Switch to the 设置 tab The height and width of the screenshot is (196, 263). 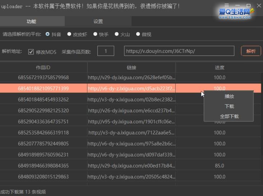tap(98, 21)
